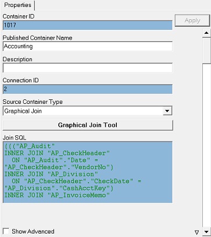211x237 pixels.
Task: Click the Join SQL label
Action: pos(15,138)
